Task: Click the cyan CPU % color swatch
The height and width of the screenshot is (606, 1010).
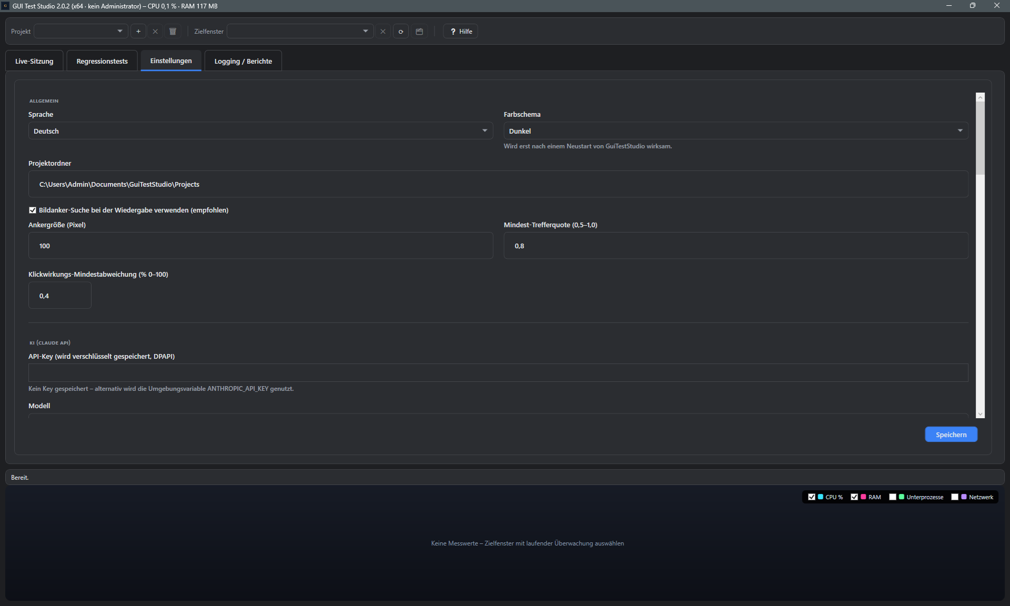Action: click(x=821, y=497)
